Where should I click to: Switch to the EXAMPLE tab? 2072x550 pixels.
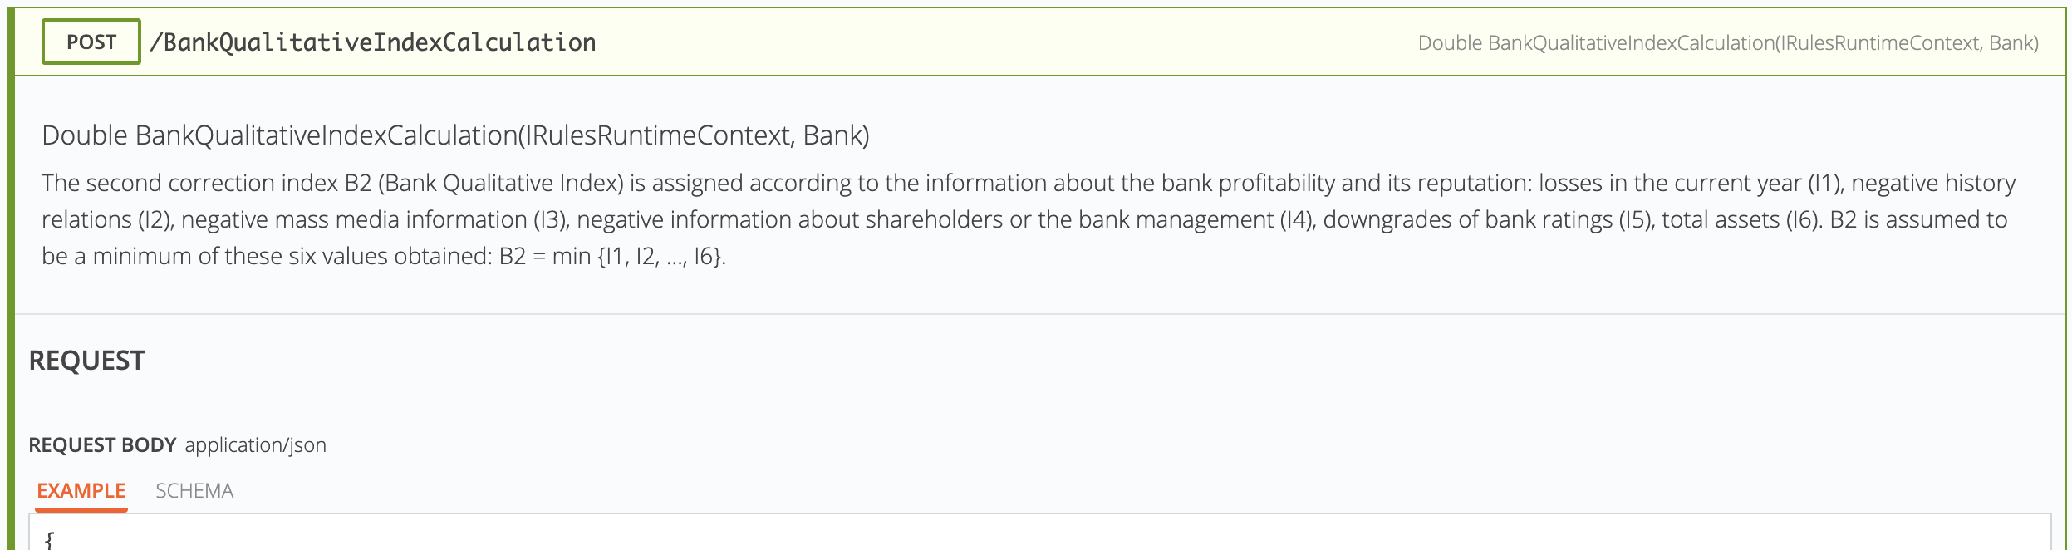click(81, 490)
